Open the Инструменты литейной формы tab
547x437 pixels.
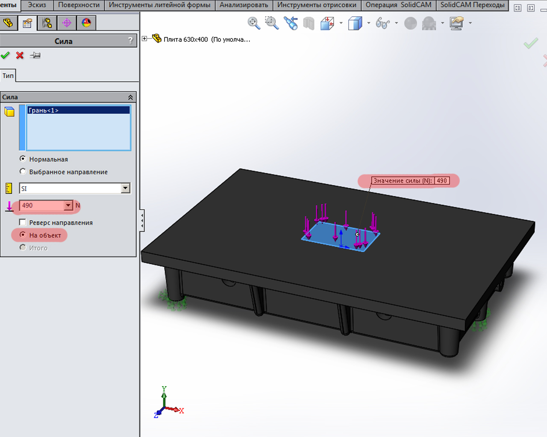[x=160, y=5]
